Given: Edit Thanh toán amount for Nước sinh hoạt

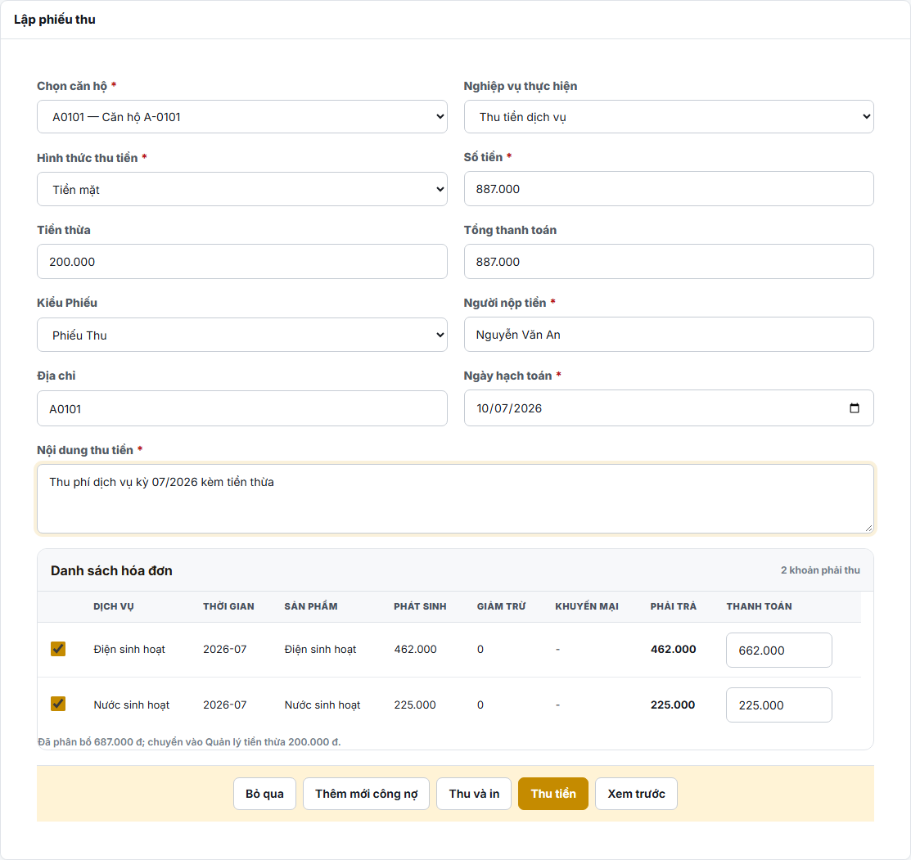Looking at the screenshot, I should point(779,705).
